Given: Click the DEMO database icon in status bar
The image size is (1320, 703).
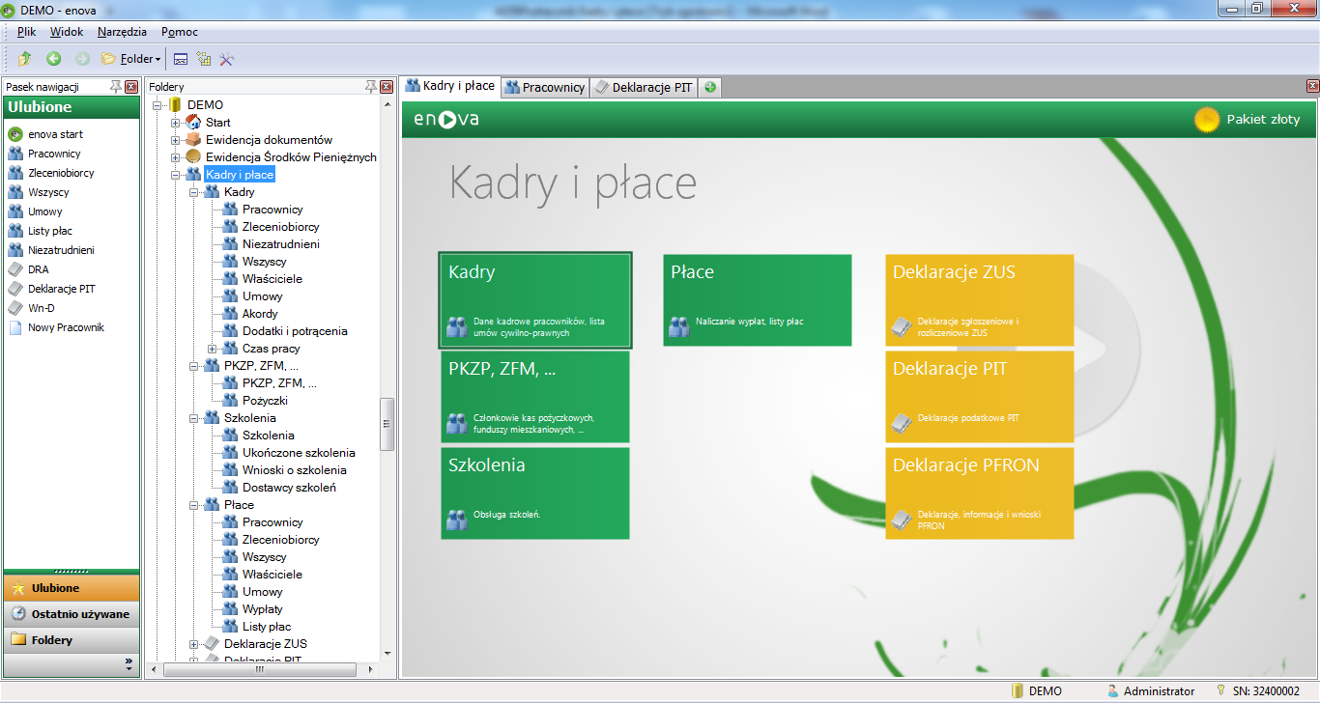Looking at the screenshot, I should coord(1017,690).
